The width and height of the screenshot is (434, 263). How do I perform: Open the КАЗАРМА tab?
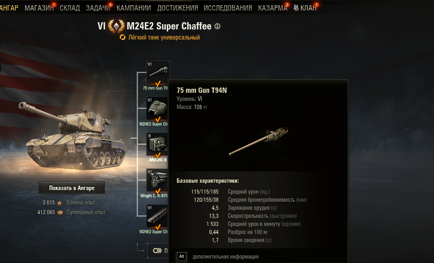[x=273, y=8]
